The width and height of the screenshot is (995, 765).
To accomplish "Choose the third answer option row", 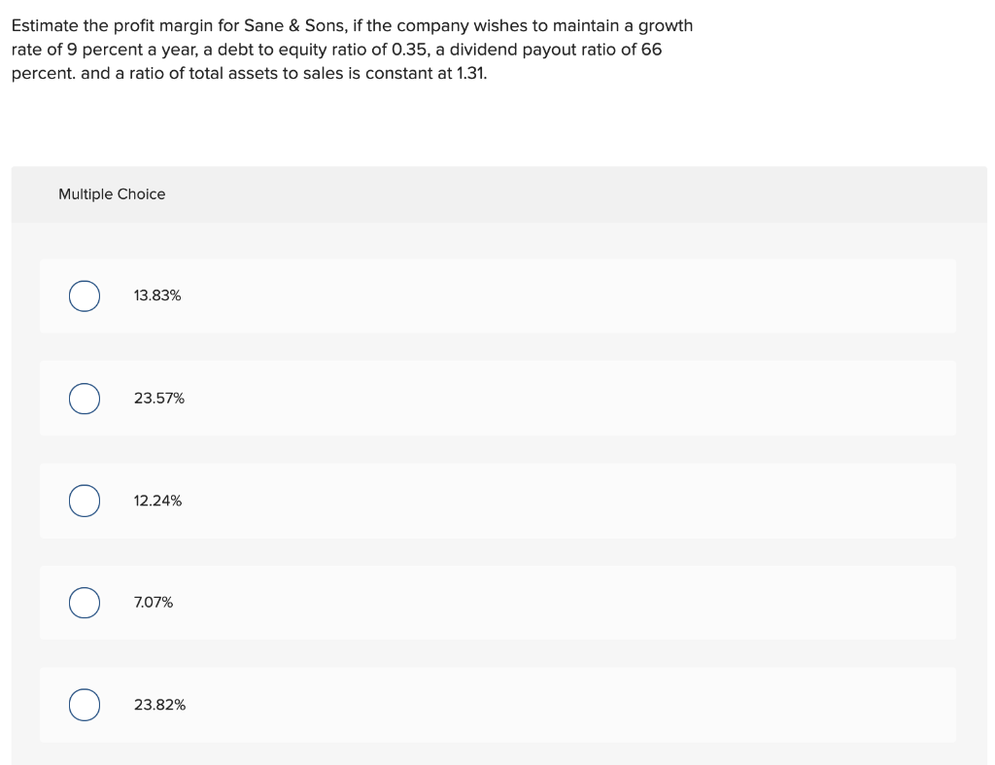I will [x=497, y=501].
